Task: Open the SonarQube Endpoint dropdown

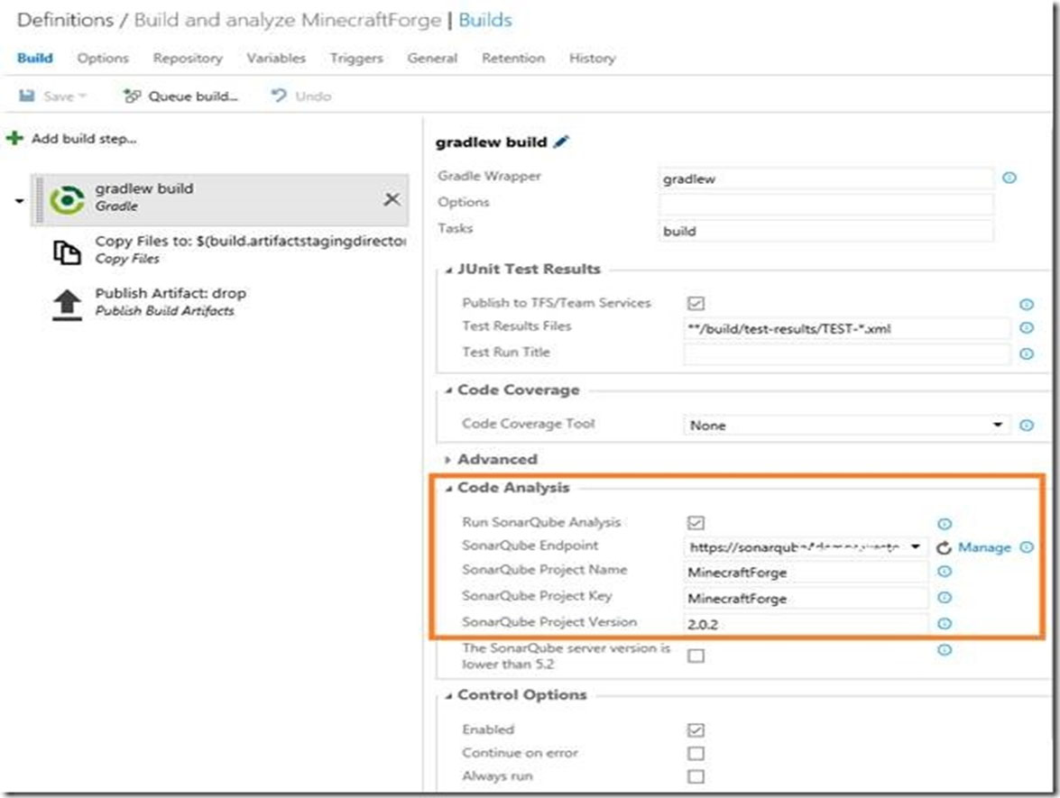Action: tap(805, 546)
